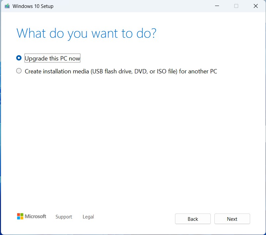Open the Legal link
The image size is (266, 235).
[x=88, y=217]
